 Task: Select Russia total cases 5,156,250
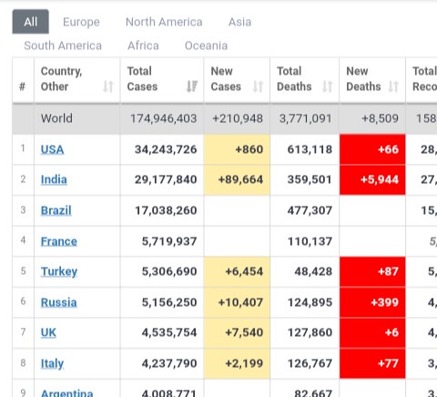click(169, 302)
